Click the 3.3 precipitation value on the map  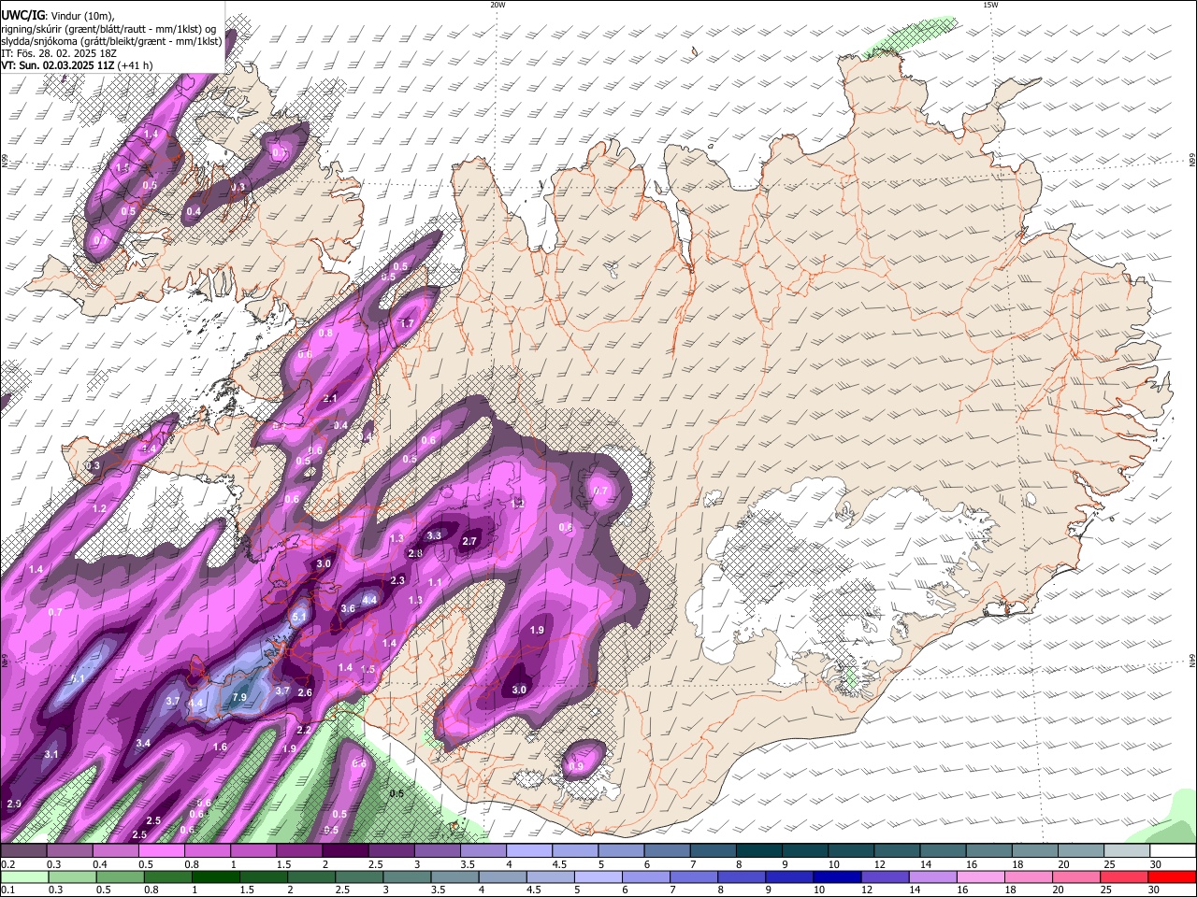point(434,536)
